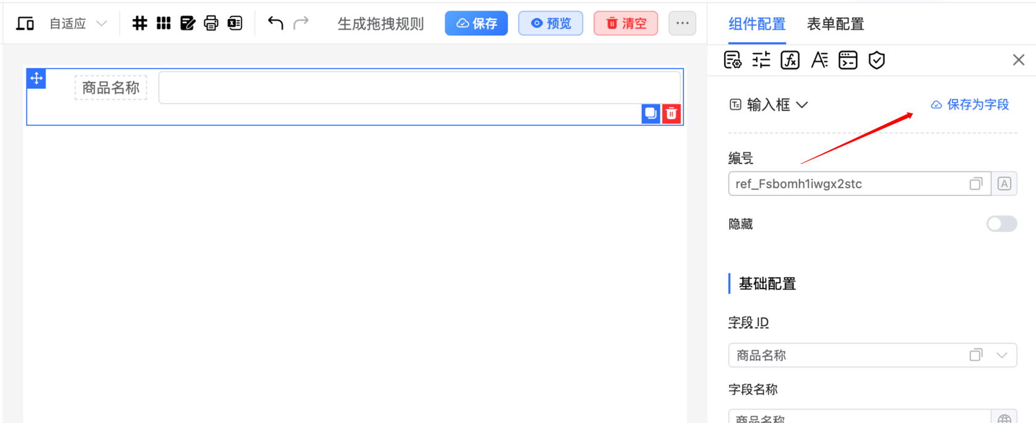Click the blue copy component icon
The height and width of the screenshot is (423, 1036).
(650, 113)
